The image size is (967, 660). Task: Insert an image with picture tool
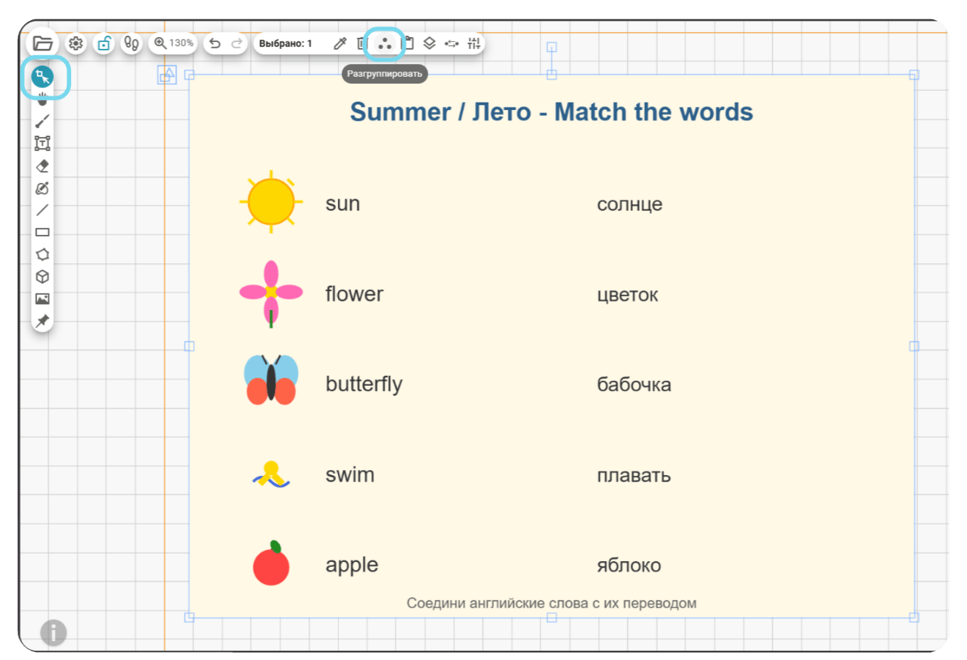43,299
